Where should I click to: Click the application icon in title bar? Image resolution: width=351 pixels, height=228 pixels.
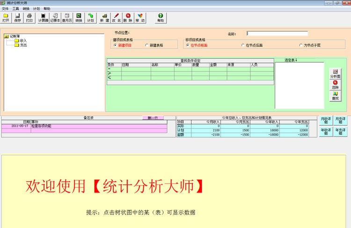(3, 3)
